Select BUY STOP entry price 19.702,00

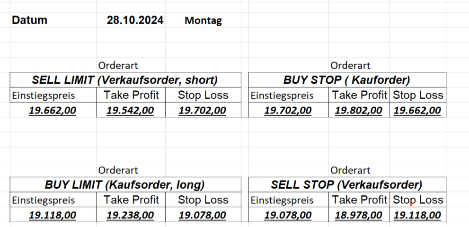[x=288, y=111]
